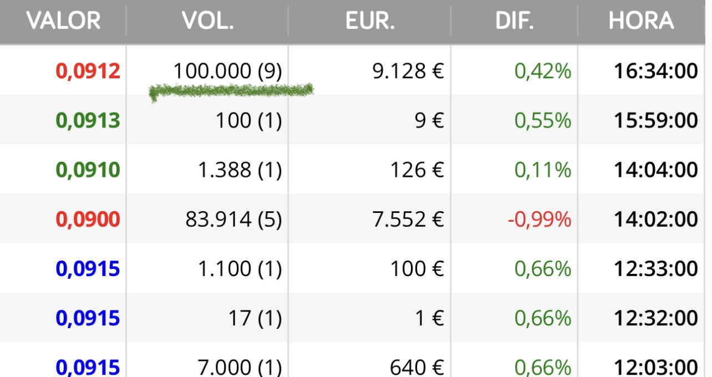712x377 pixels.
Task: Select the 16:34:00 time entry
Action: point(656,72)
